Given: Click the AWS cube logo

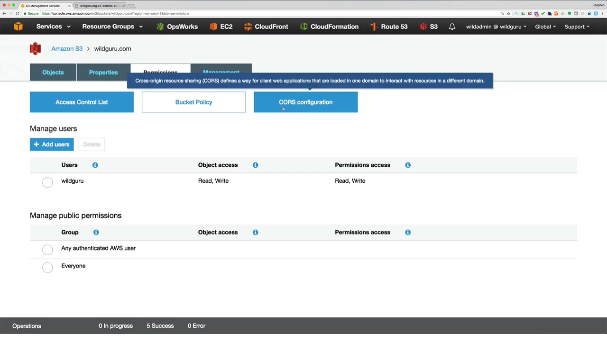Looking at the screenshot, I should [18, 27].
